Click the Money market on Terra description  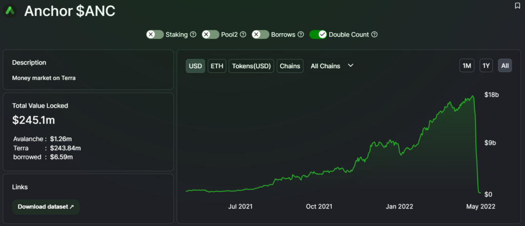pos(44,78)
